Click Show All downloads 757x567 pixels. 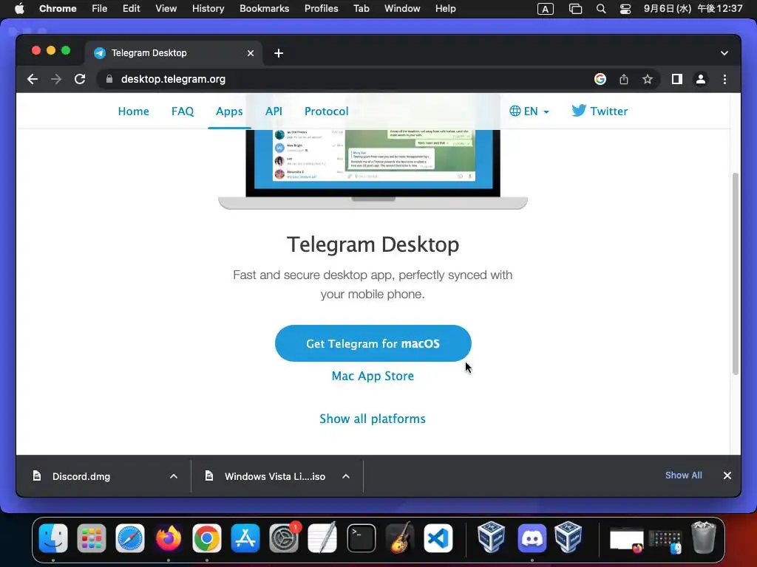(684, 475)
